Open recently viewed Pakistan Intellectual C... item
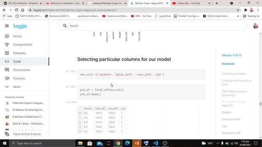 (28, 117)
